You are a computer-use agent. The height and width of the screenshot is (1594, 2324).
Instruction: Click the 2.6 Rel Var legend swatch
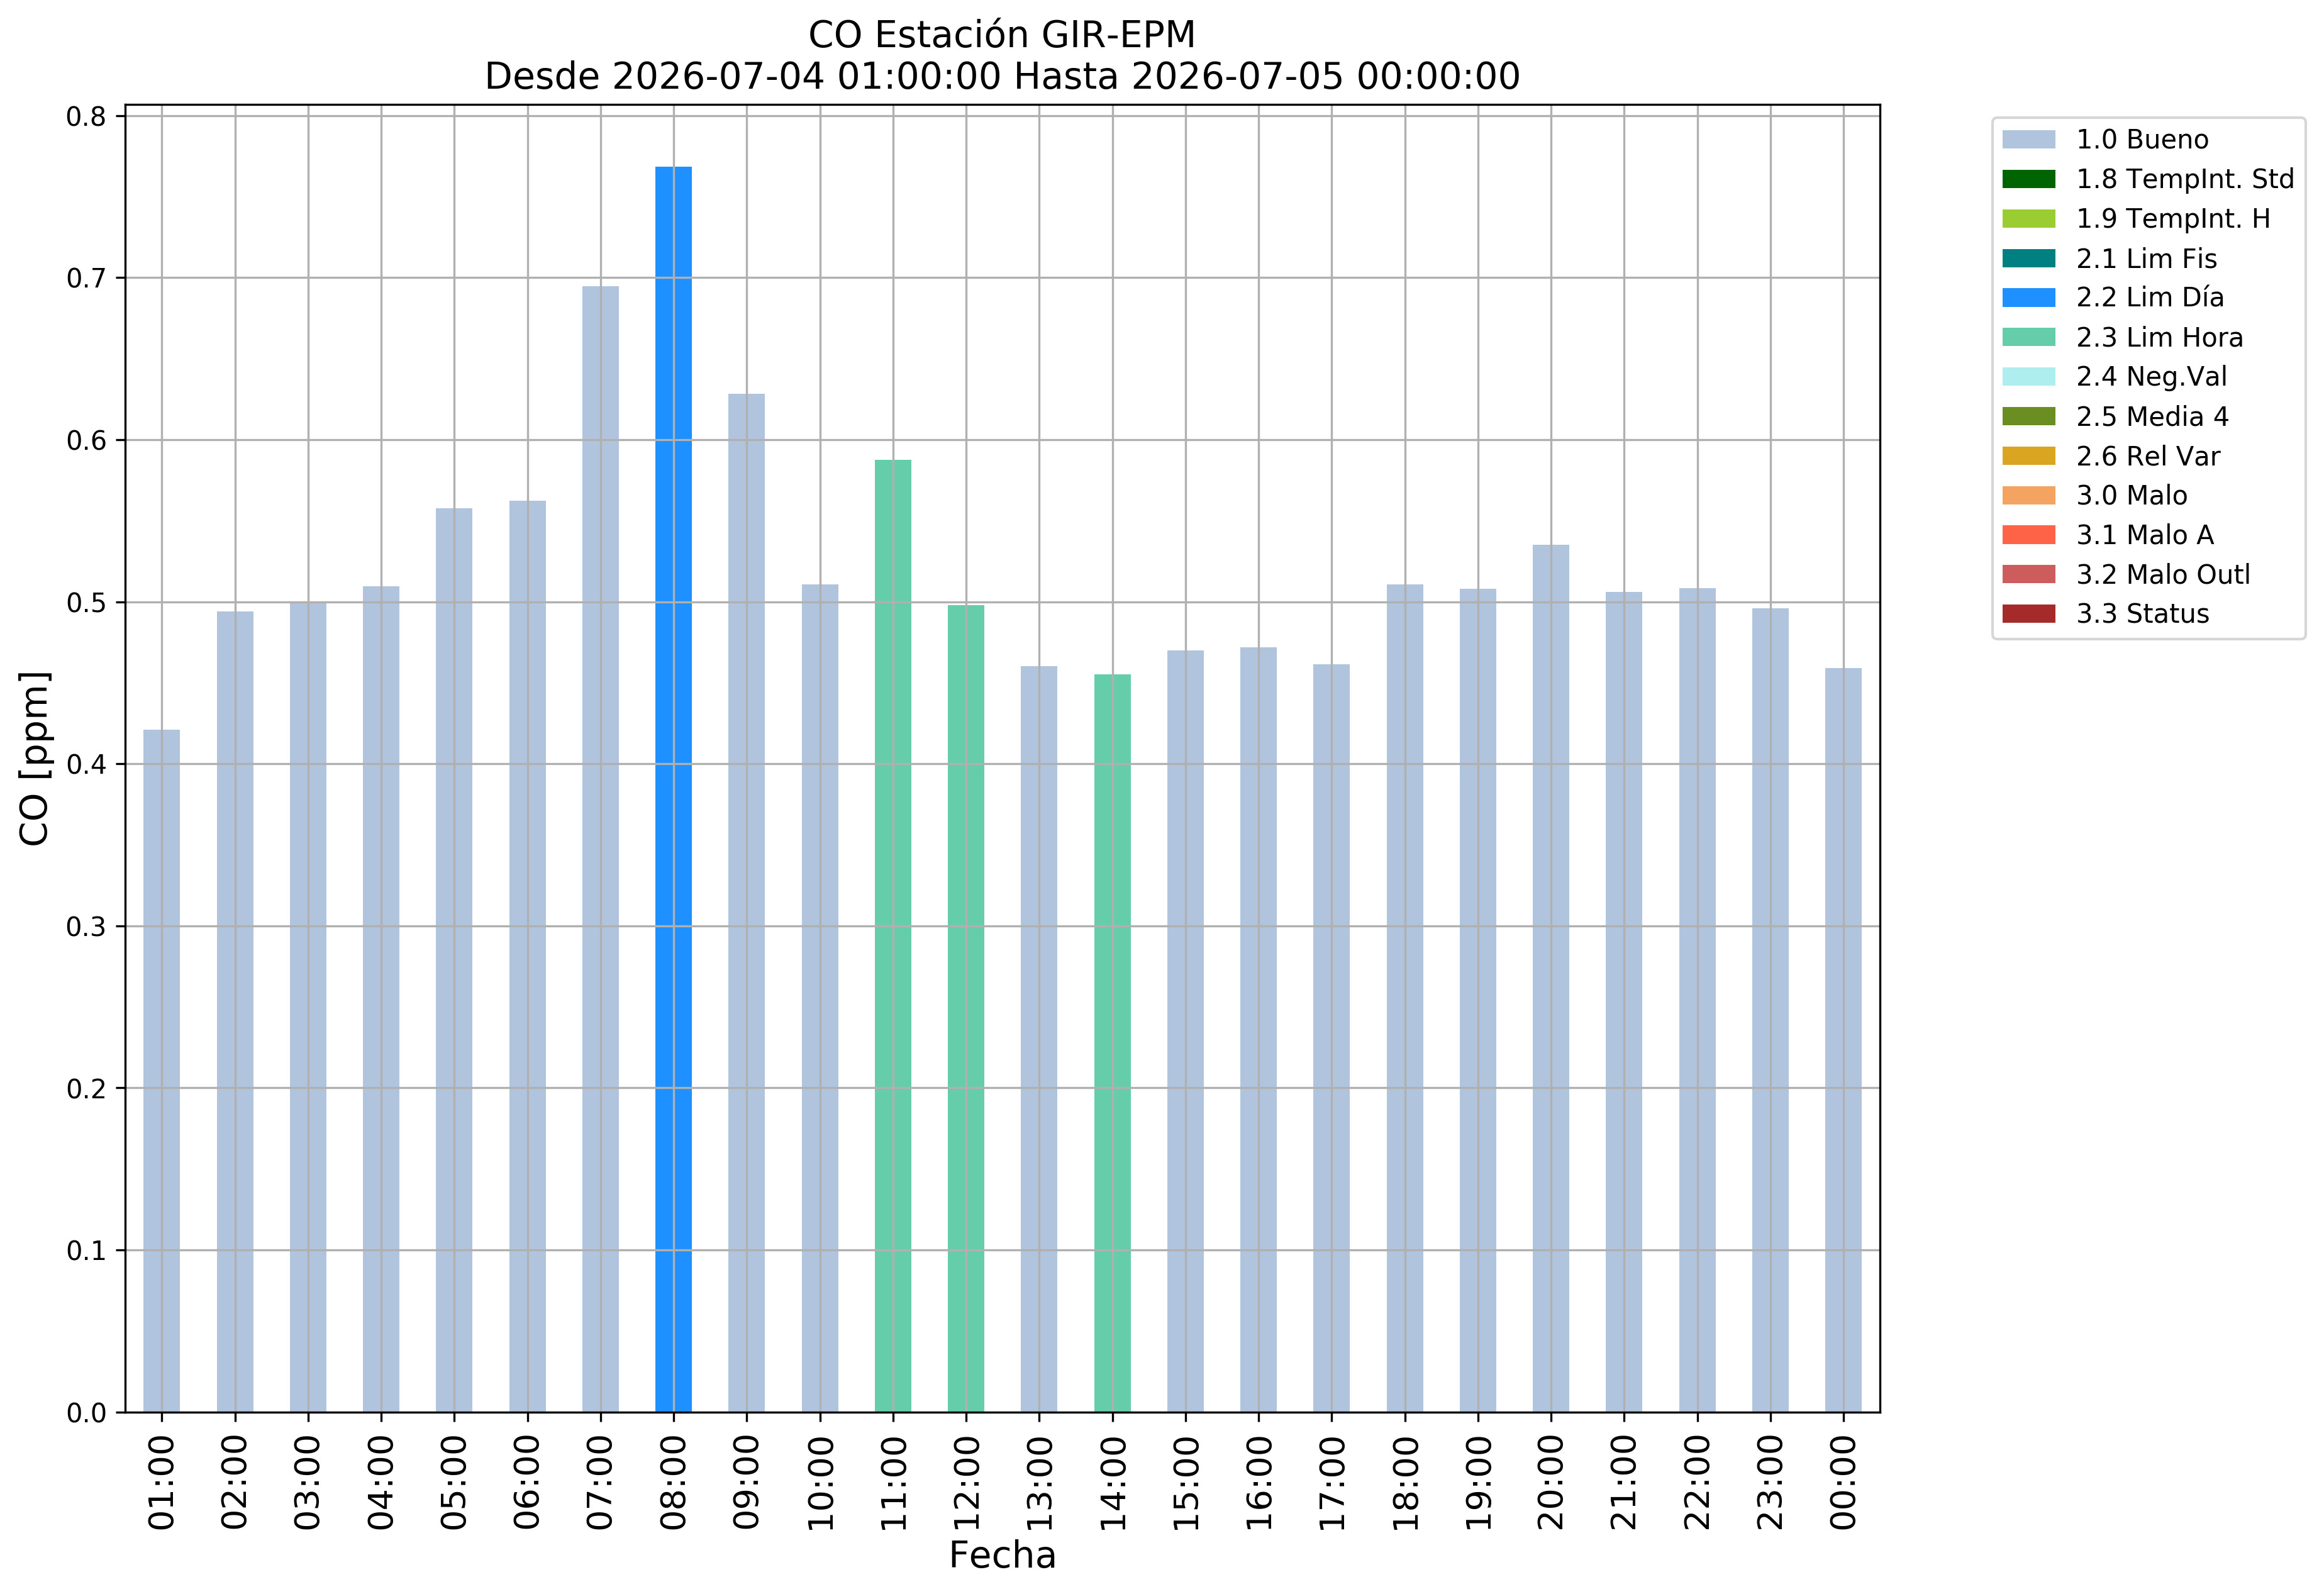(2028, 456)
